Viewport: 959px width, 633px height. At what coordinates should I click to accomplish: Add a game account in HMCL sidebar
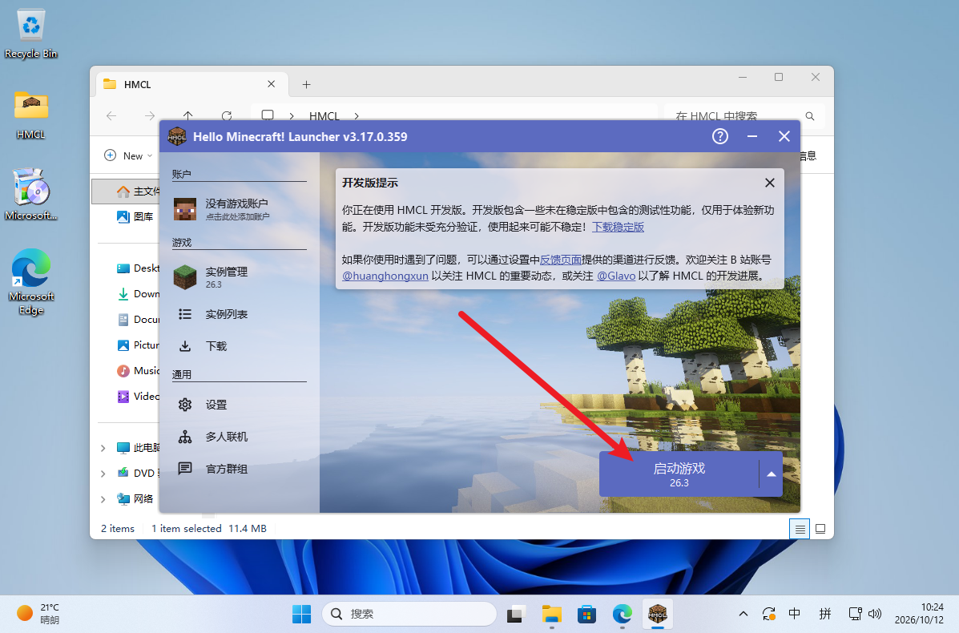tap(239, 208)
